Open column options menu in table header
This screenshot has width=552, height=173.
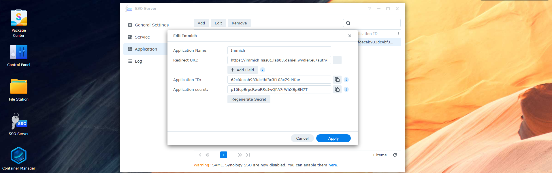[398, 34]
